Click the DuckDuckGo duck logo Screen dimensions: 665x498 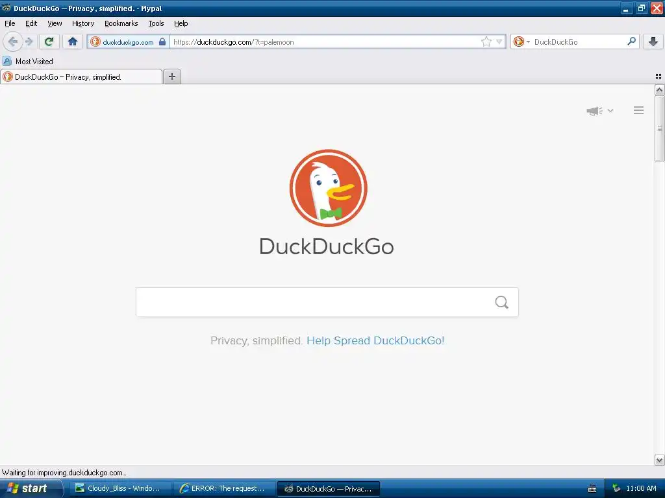(328, 187)
